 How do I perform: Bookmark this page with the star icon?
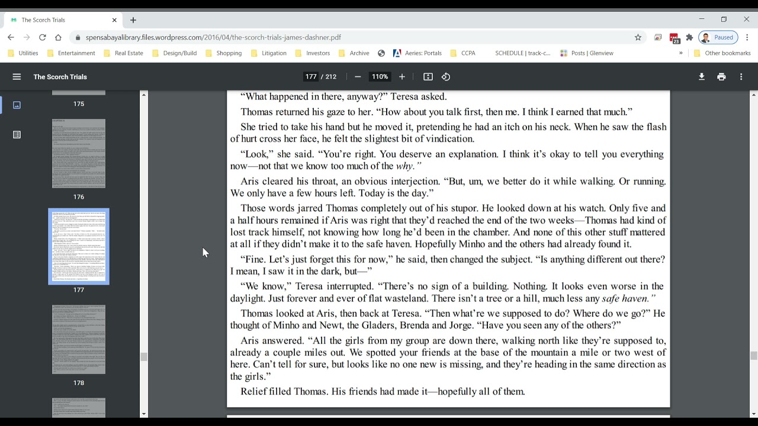pos(638,37)
